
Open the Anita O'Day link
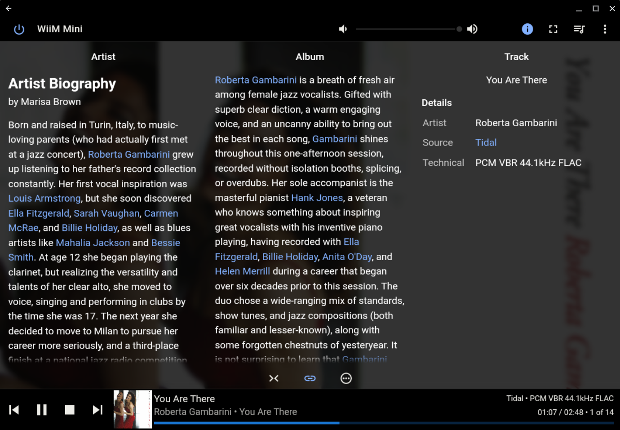[x=347, y=257]
